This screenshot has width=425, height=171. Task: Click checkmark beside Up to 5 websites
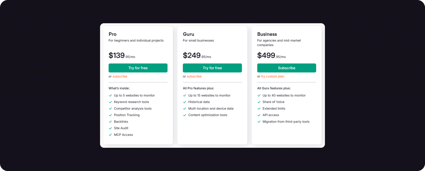click(x=110, y=95)
